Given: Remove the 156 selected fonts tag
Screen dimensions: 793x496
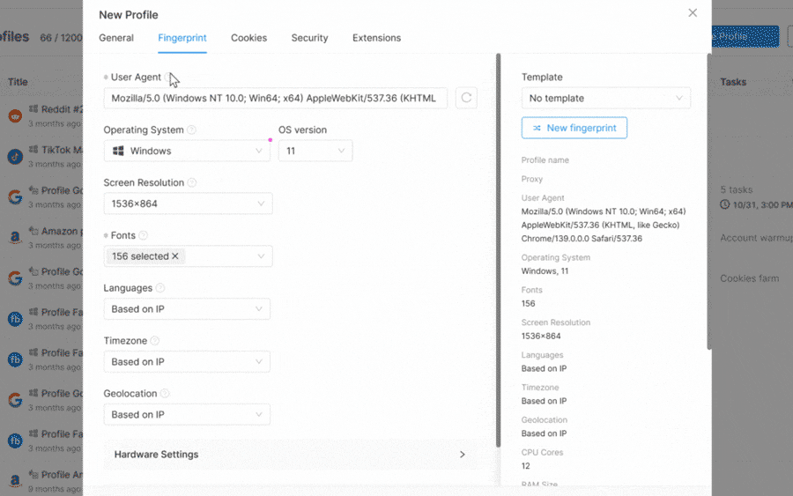Looking at the screenshot, I should (x=175, y=256).
